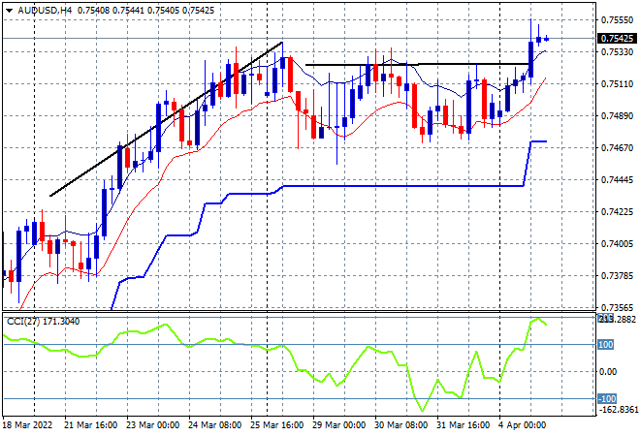Click the 0.74890 price scale label

coord(617,116)
